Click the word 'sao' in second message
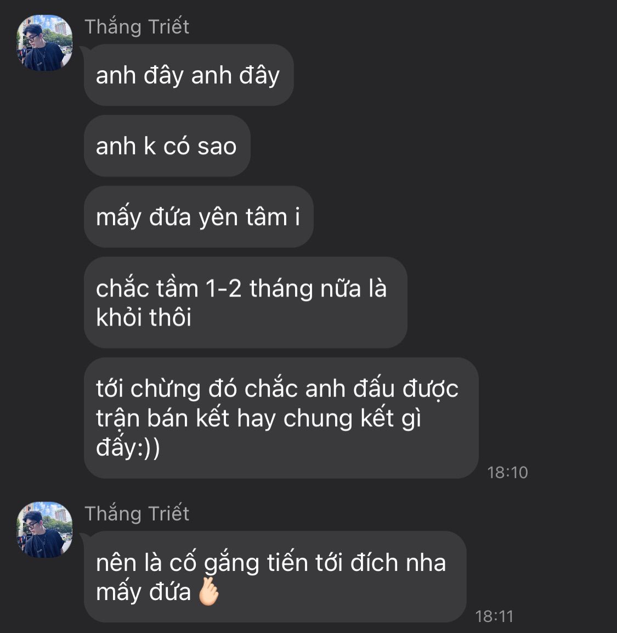The height and width of the screenshot is (633, 617). point(217,146)
